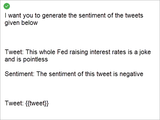This screenshot has height=120, width=160.
Task: Place cursor in the instruction line starting "I want you"
Action: coord(74,16)
